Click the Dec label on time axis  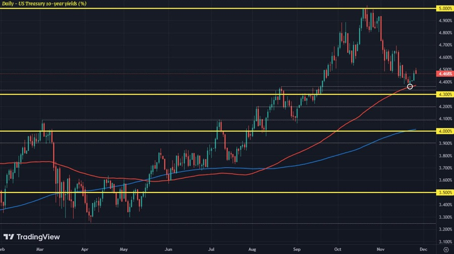click(423, 249)
